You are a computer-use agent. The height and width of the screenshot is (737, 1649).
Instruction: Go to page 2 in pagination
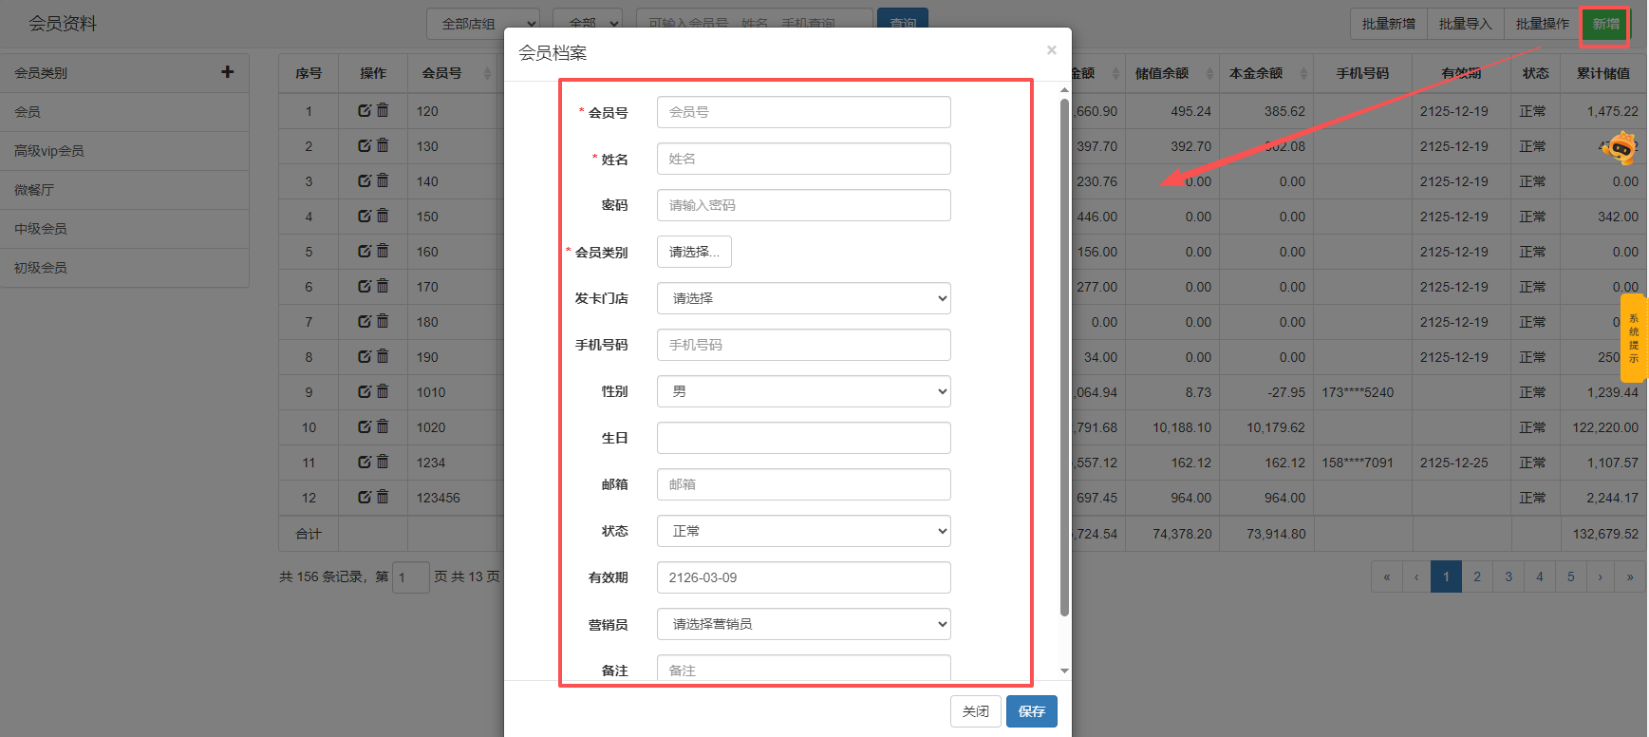1477,576
